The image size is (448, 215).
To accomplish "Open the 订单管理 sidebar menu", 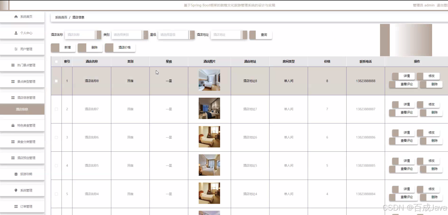I will [22, 206].
